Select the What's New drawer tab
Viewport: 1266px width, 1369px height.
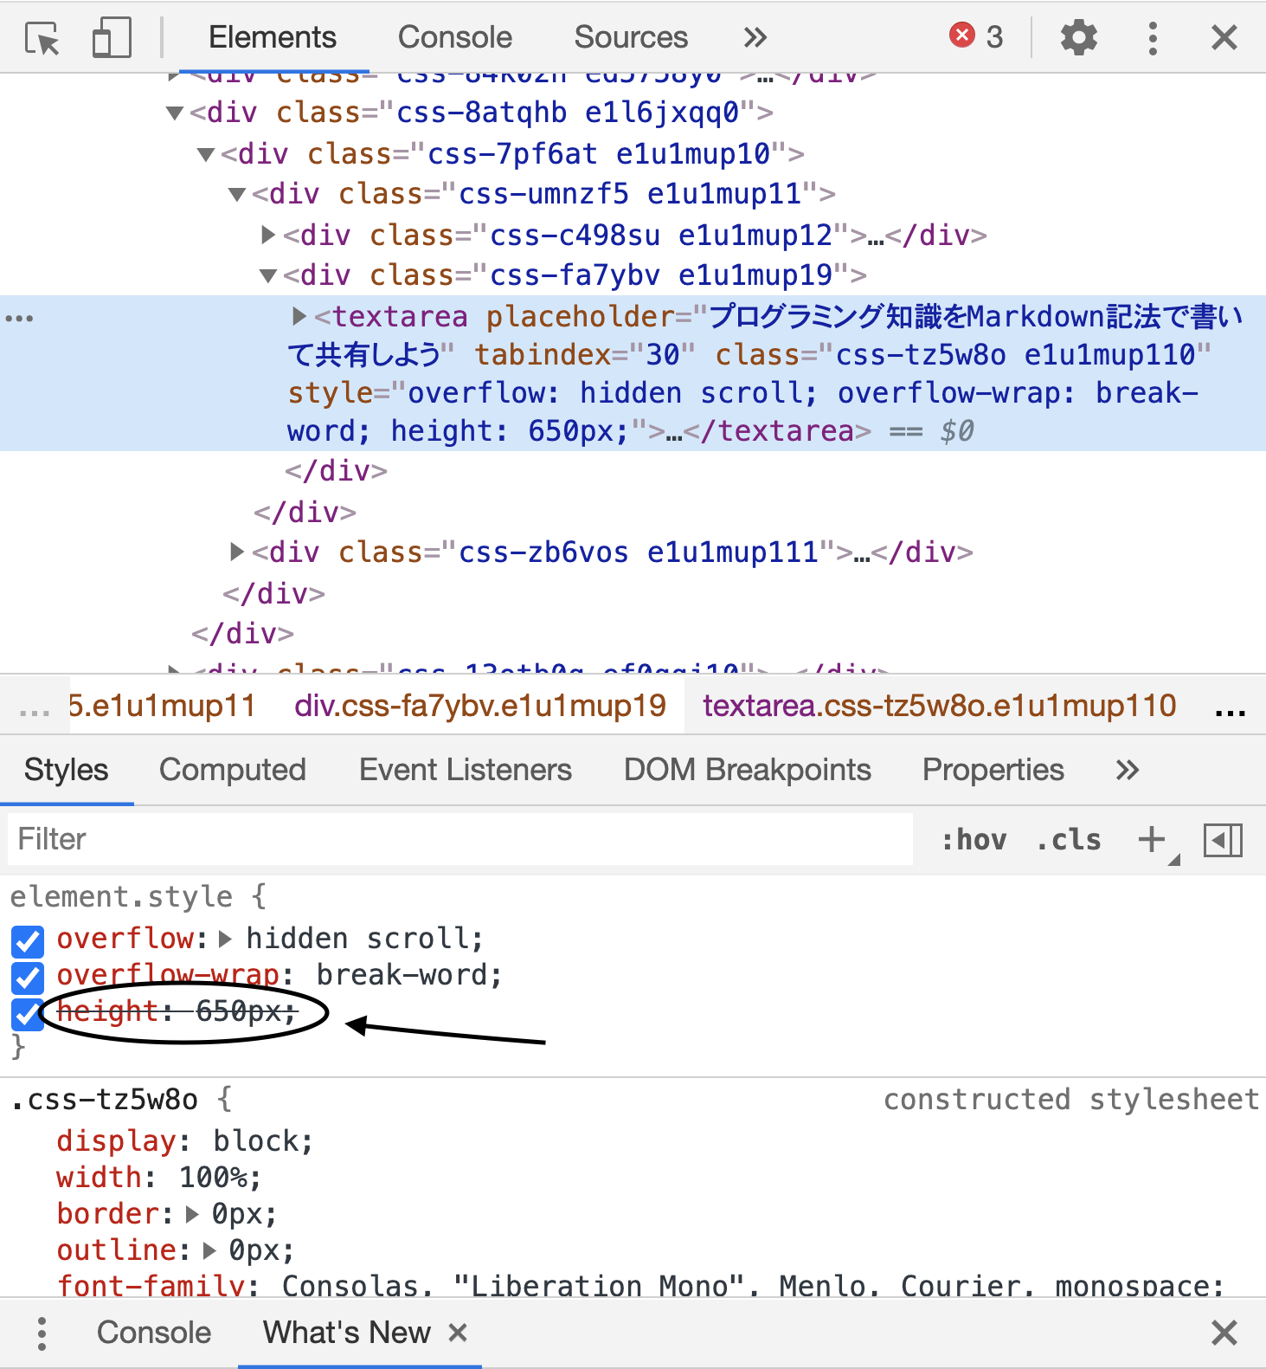pos(347,1332)
